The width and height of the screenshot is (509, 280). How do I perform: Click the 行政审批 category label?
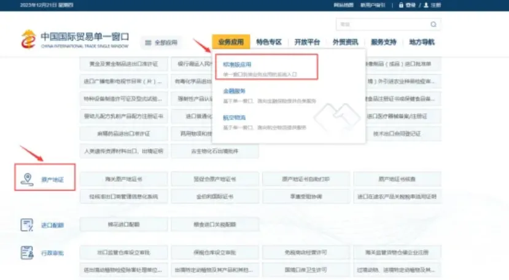point(52,253)
